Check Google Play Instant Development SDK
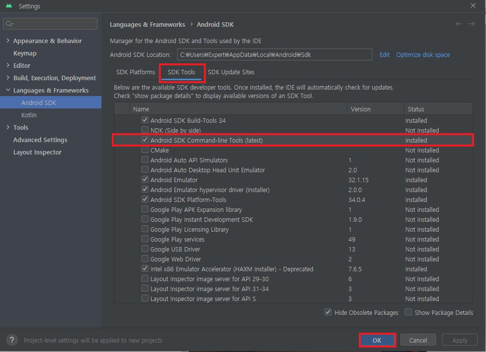The height and width of the screenshot is (352, 486). click(145, 219)
